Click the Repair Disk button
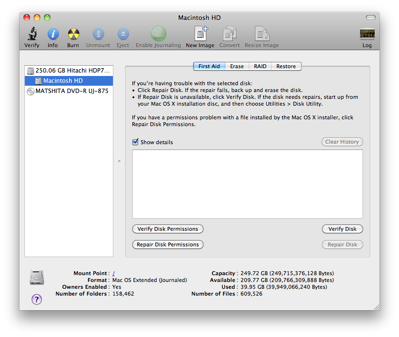Screen dimensions: 399x337 coord(342,244)
